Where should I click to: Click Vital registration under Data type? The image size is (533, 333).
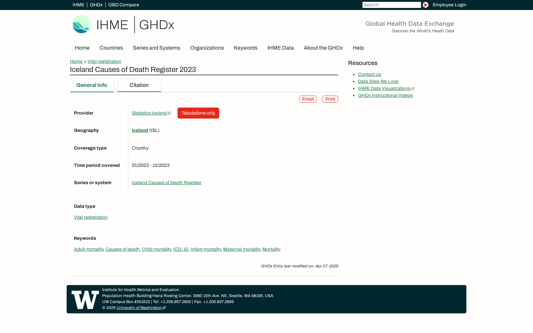[x=91, y=217]
